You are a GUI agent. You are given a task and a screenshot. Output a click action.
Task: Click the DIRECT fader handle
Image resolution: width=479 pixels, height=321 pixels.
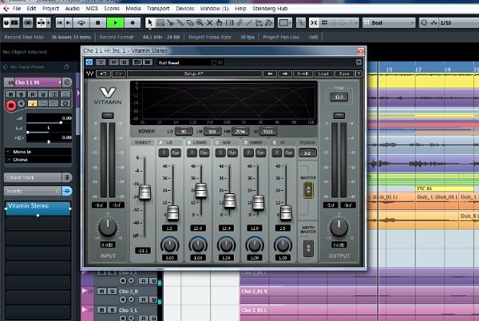click(144, 192)
